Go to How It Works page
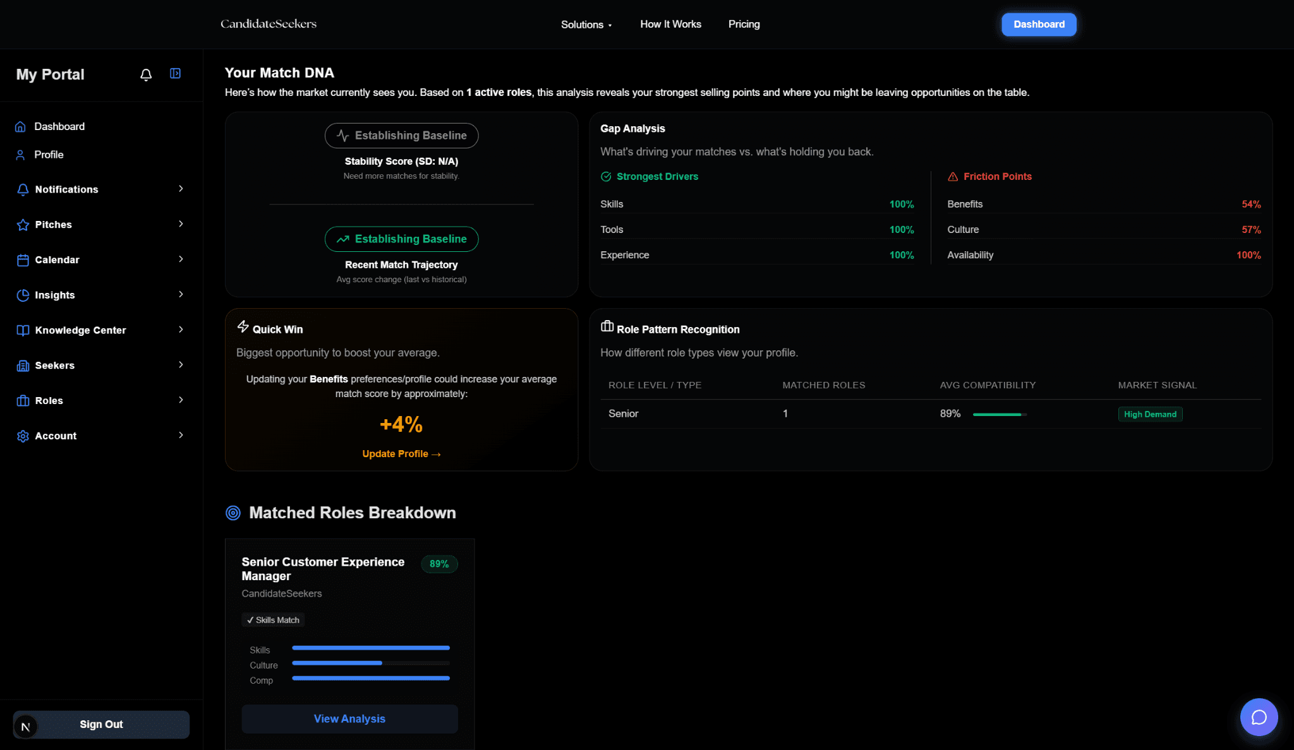The image size is (1294, 750). click(x=670, y=24)
